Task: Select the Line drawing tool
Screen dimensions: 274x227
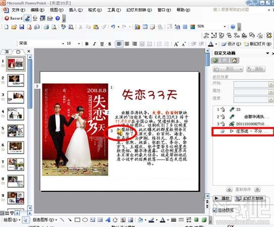Action: pos(62,219)
